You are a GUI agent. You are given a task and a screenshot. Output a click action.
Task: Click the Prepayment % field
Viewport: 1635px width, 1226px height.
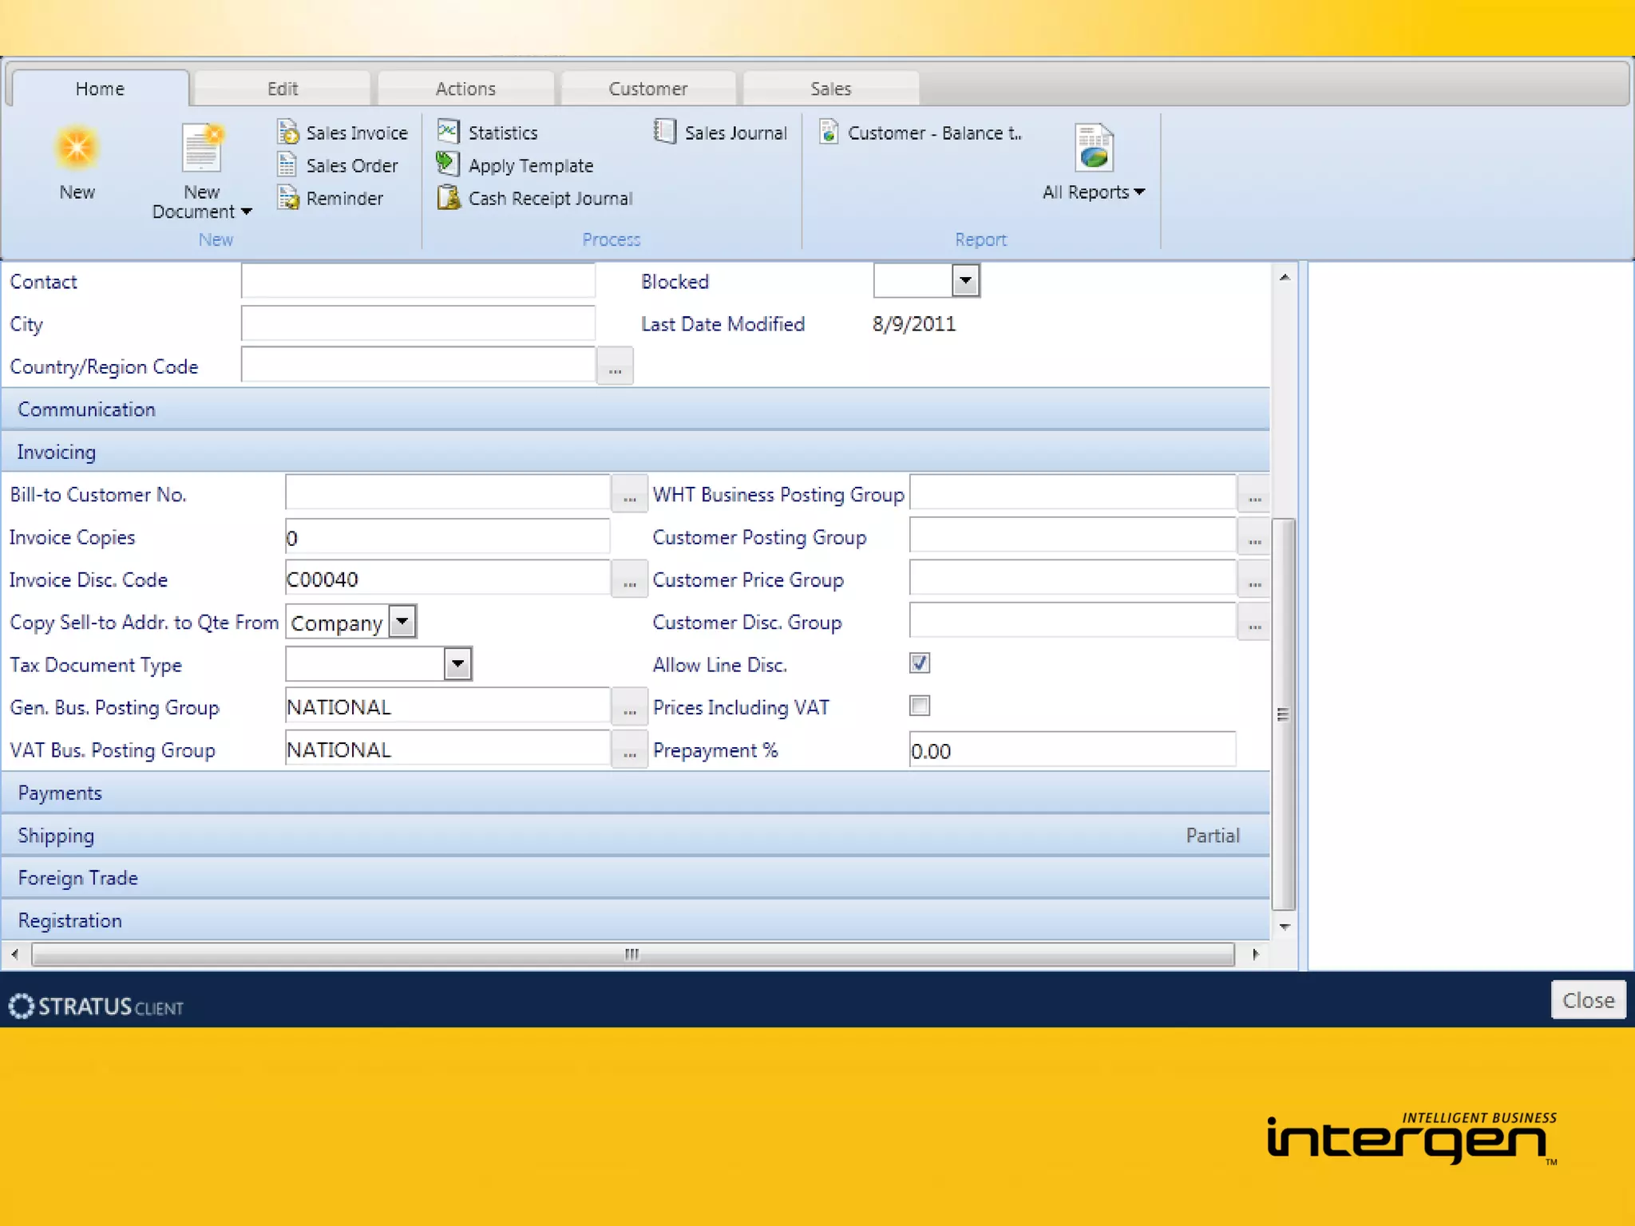1072,750
